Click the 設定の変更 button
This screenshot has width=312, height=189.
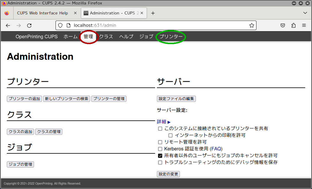pyautogui.click(x=168, y=174)
